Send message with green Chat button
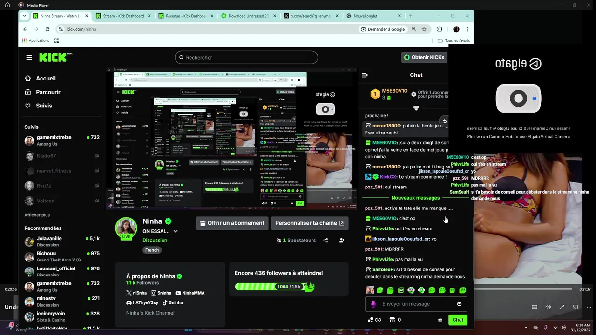The width and height of the screenshot is (596, 335). coord(458,320)
